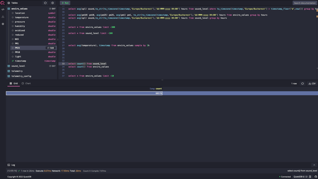Download results as CSV

tap(312, 83)
